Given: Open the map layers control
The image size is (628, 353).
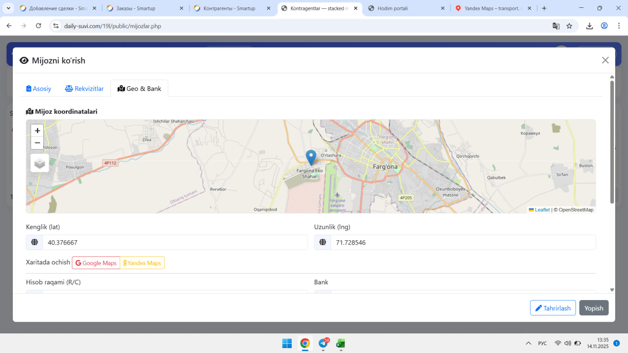Looking at the screenshot, I should [40, 163].
